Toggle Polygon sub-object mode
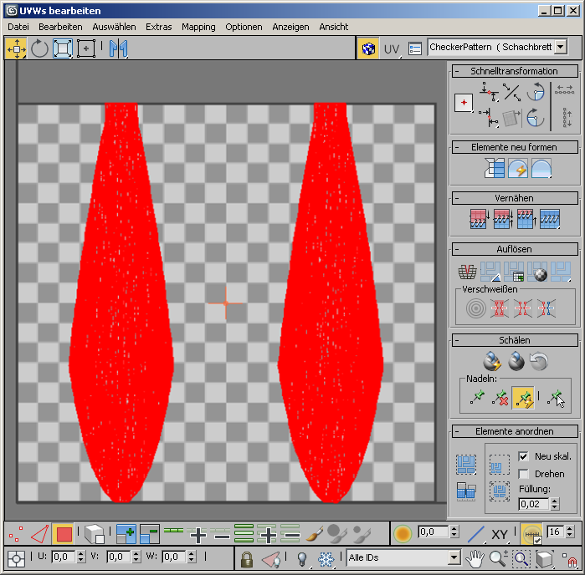The width and height of the screenshot is (585, 575). click(x=64, y=534)
